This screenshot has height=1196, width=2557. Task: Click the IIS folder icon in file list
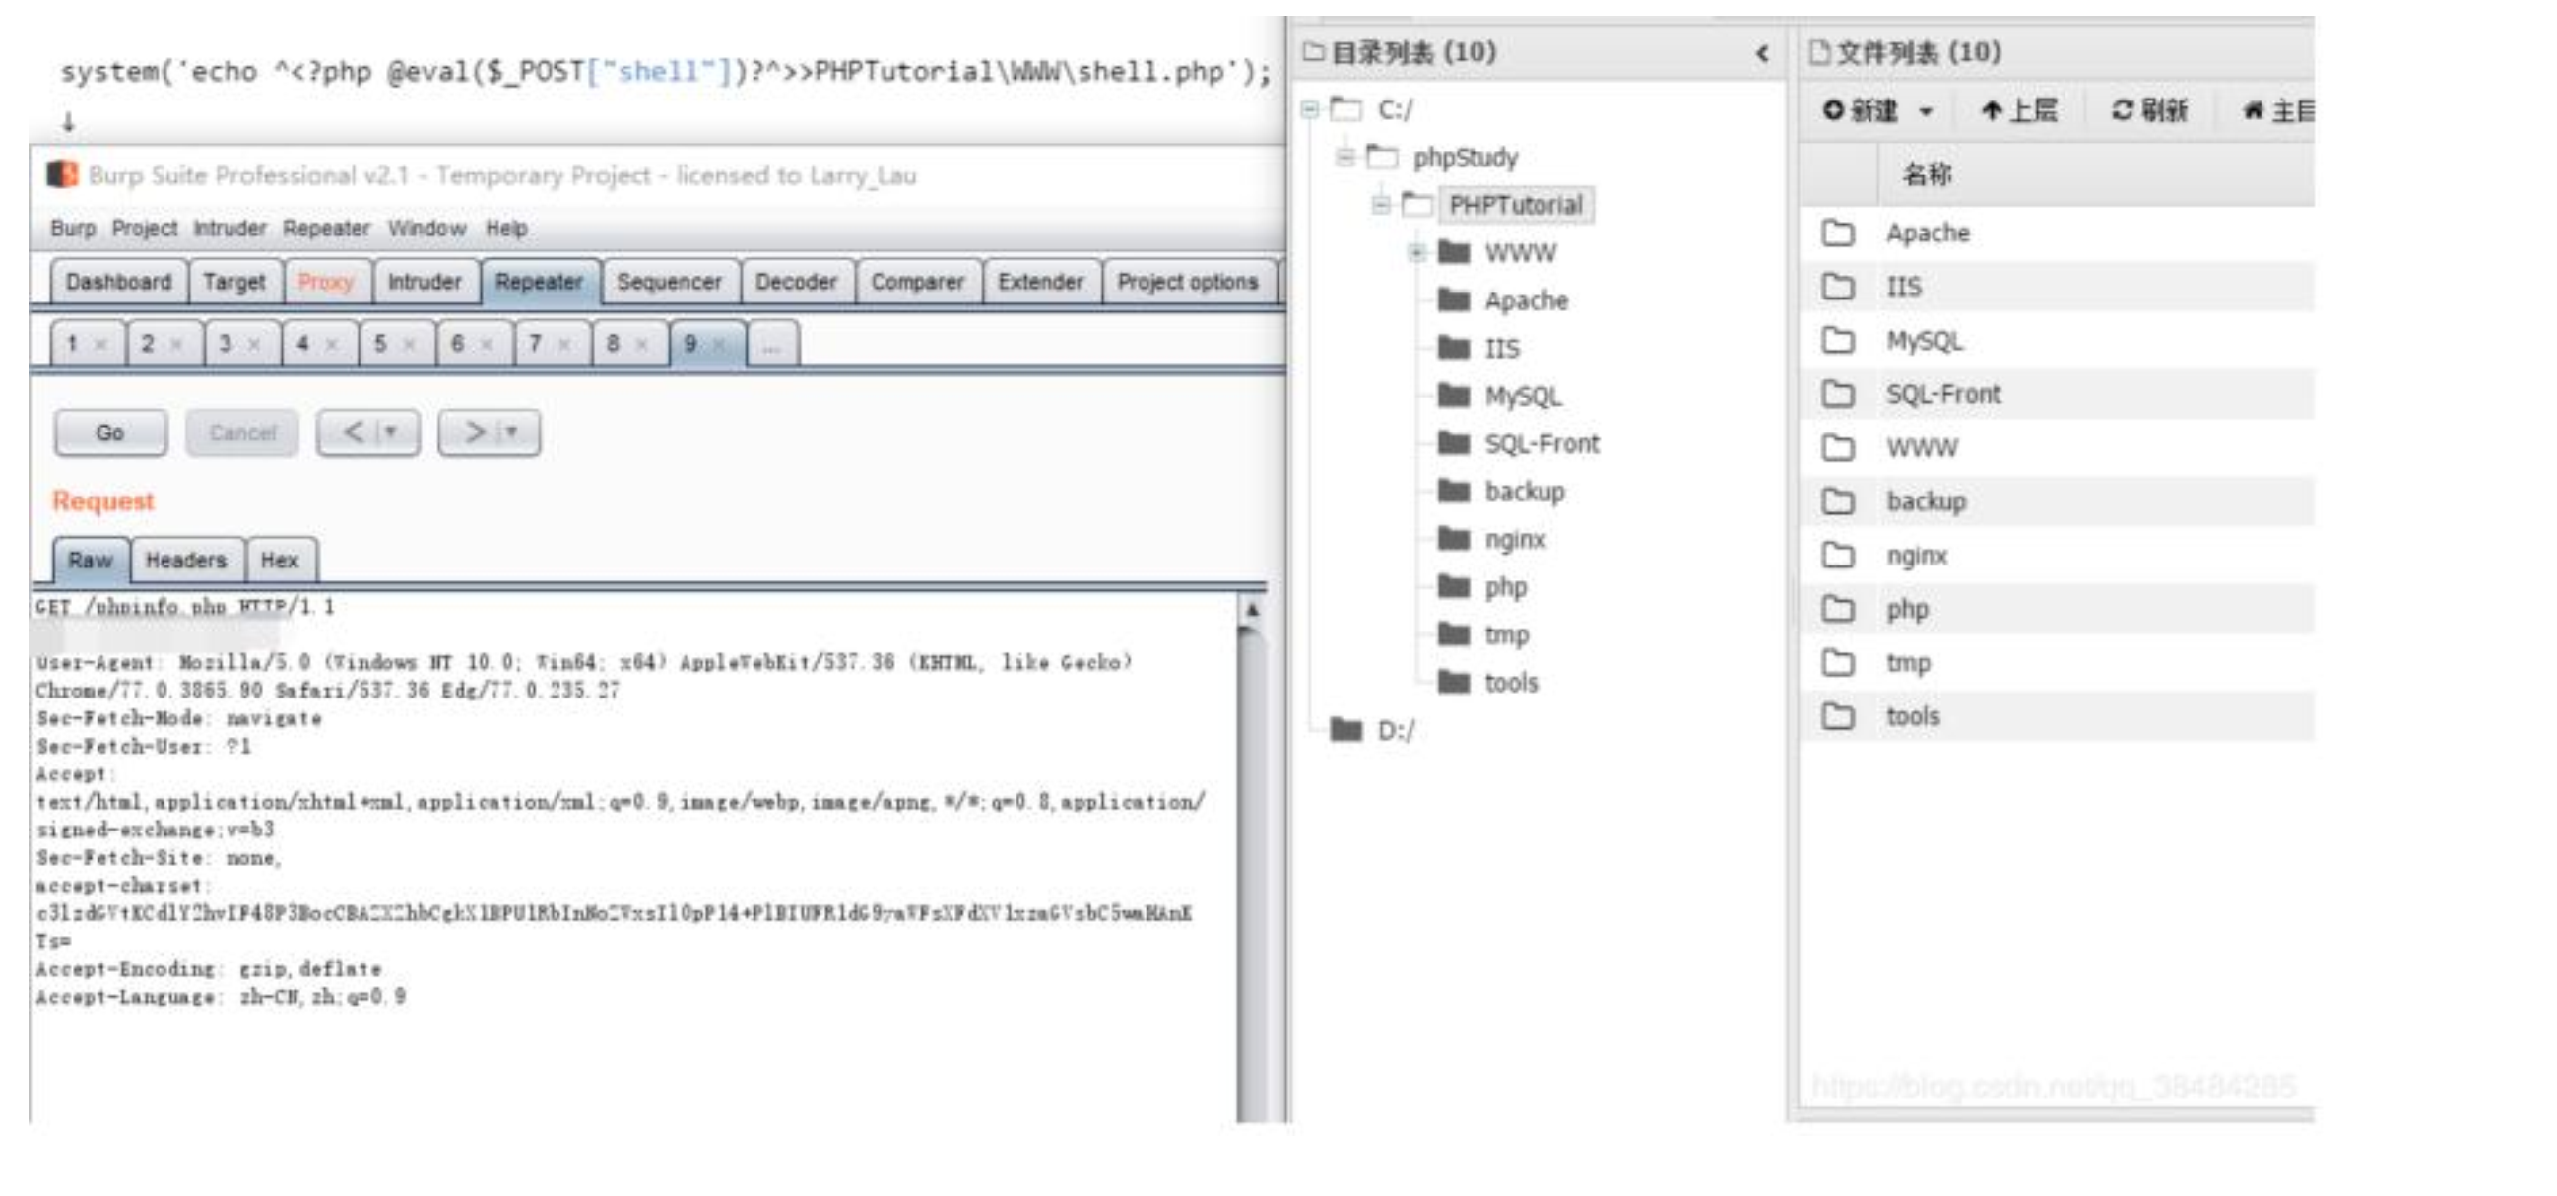point(1837,287)
